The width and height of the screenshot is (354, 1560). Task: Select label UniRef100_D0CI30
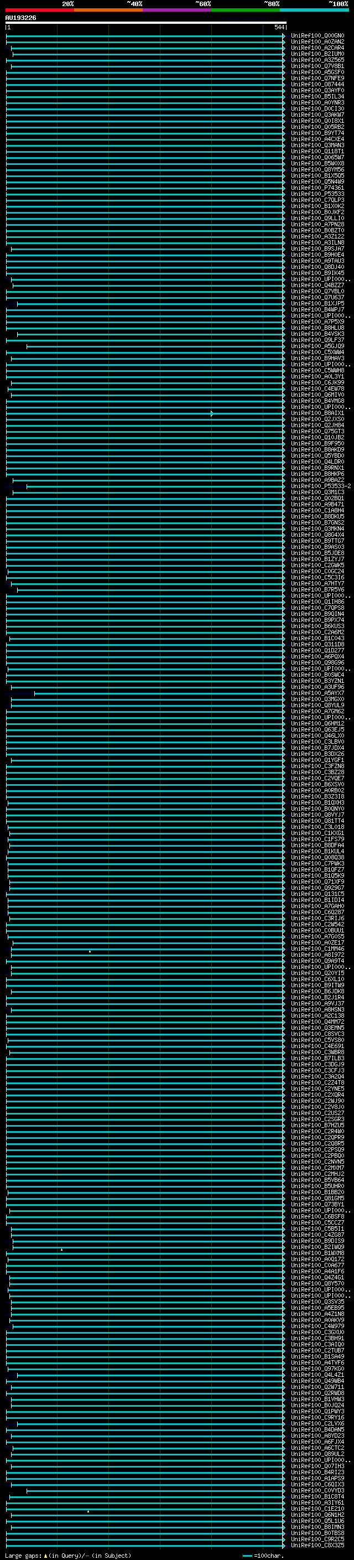click(x=317, y=108)
